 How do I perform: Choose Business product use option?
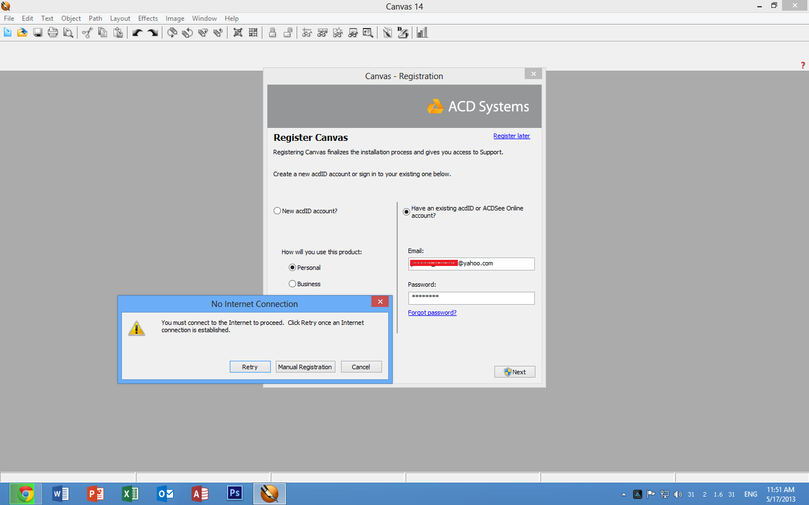[x=292, y=284]
